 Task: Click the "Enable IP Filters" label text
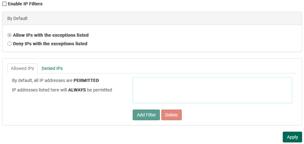[25, 4]
